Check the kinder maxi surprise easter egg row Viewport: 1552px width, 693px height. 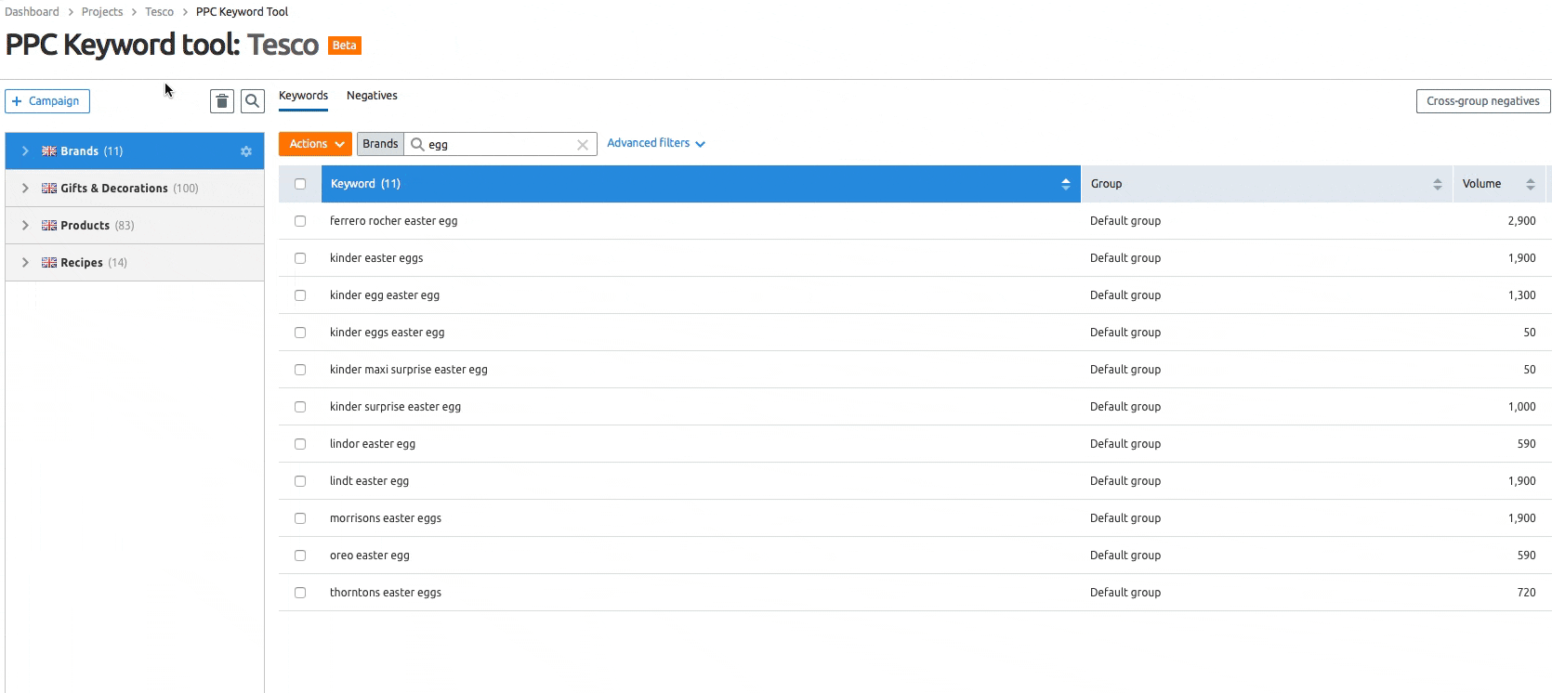pos(300,370)
